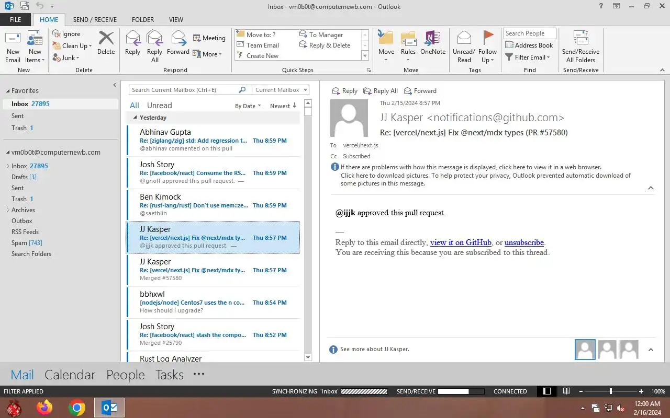
Task: Switch to Normal view in status bar
Action: coord(547,391)
